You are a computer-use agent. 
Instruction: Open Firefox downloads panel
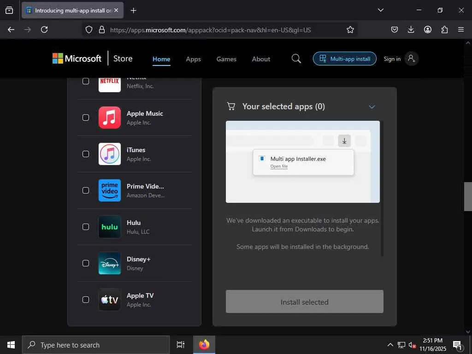point(411,29)
